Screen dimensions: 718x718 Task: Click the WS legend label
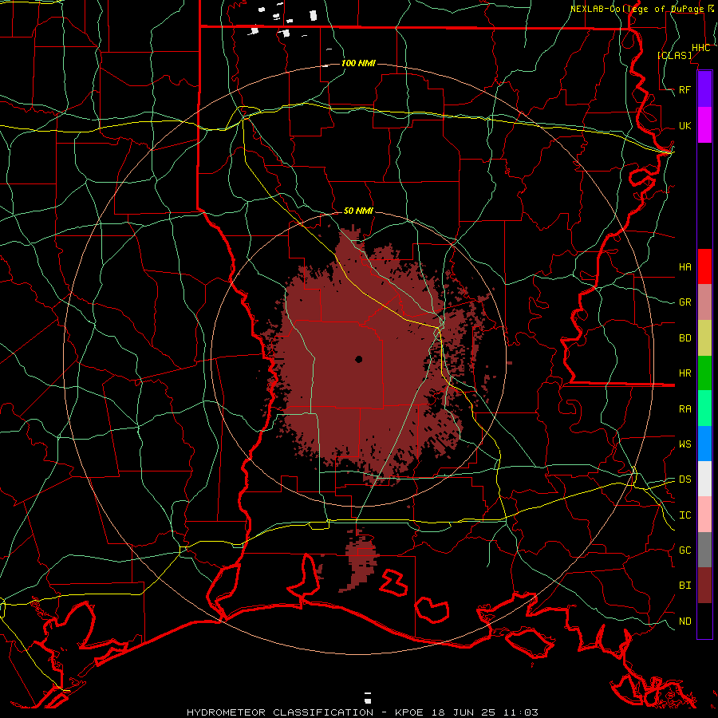coord(684,444)
